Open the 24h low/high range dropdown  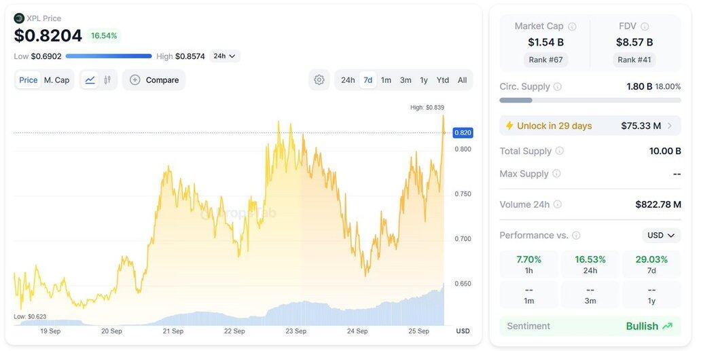click(224, 56)
